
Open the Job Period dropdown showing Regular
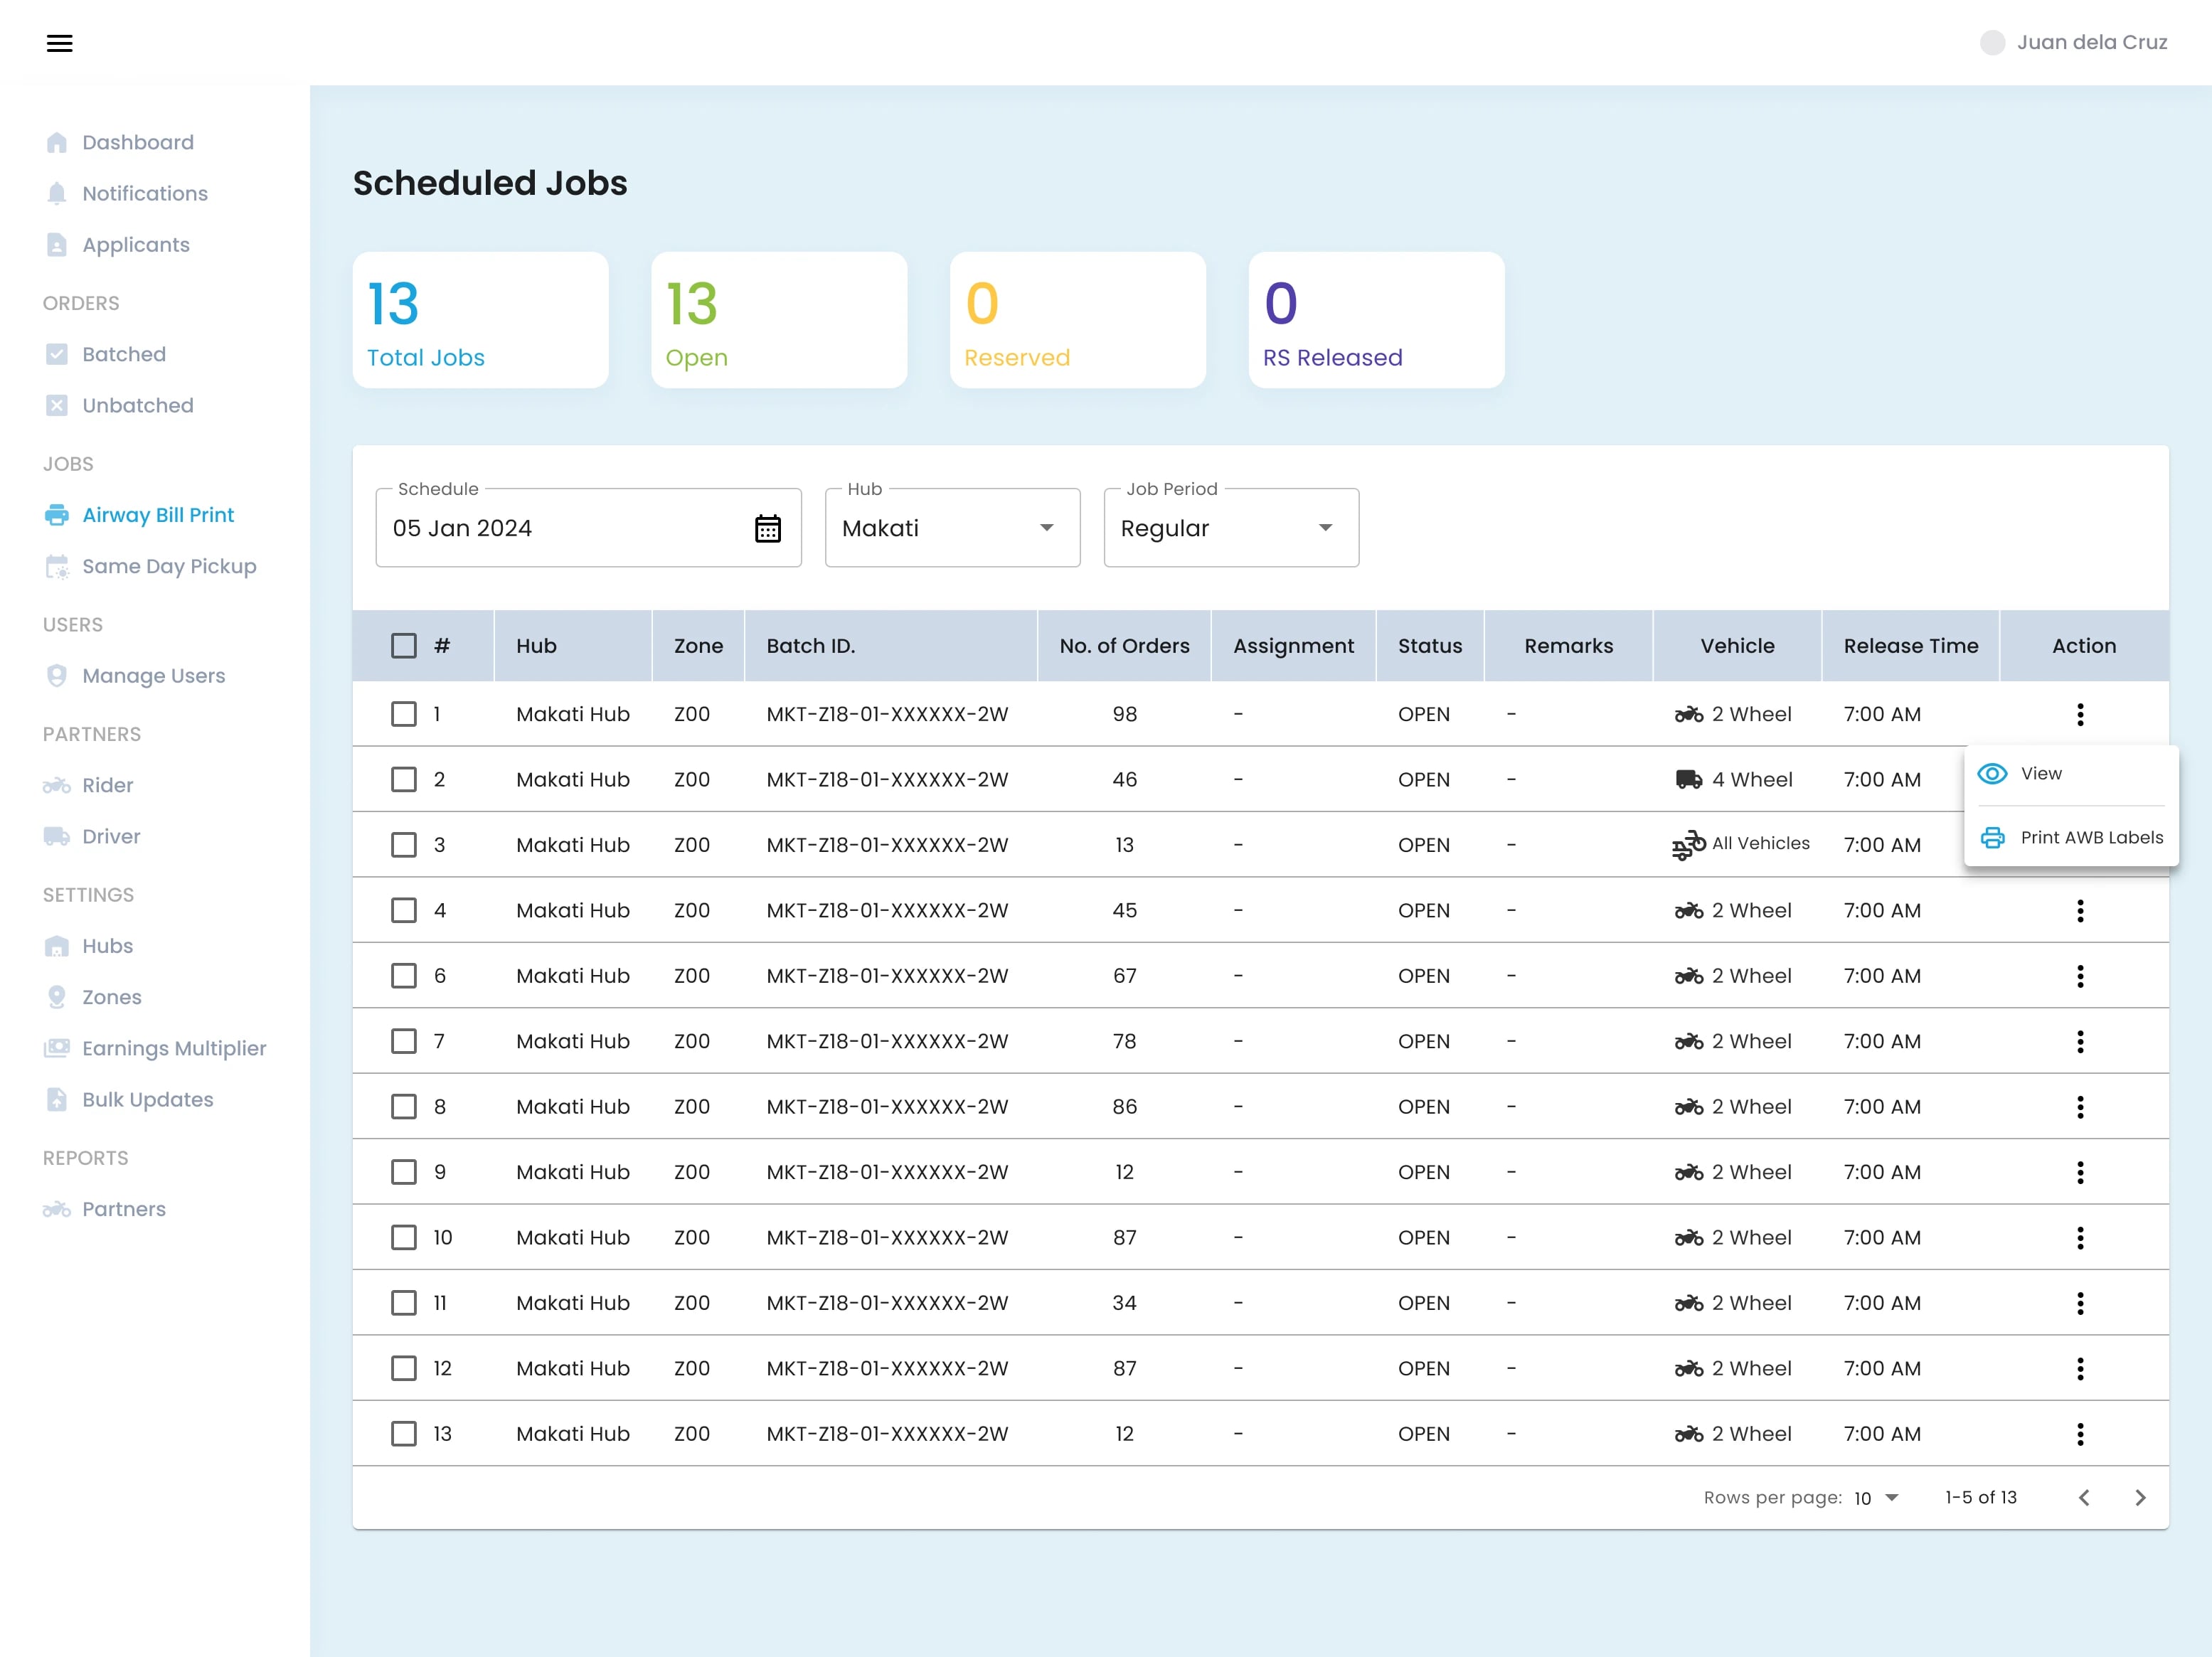[x=1231, y=528]
